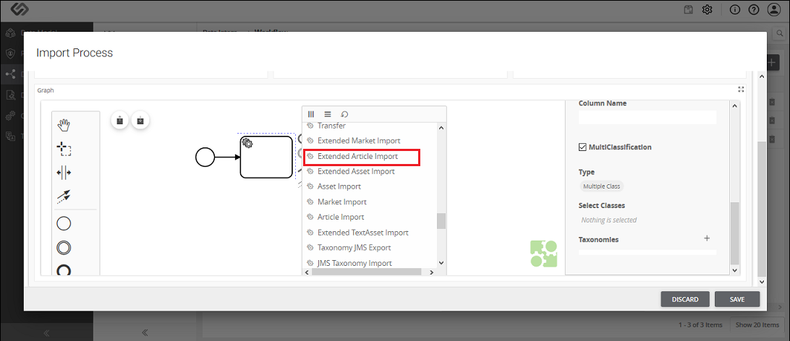This screenshot has height=341, width=790.
Task: Click the Multiple Class type chip
Action: pos(602,186)
